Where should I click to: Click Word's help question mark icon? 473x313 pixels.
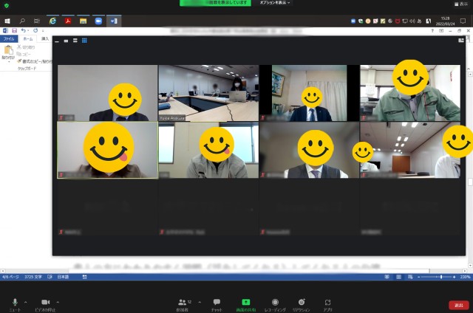coord(432,31)
